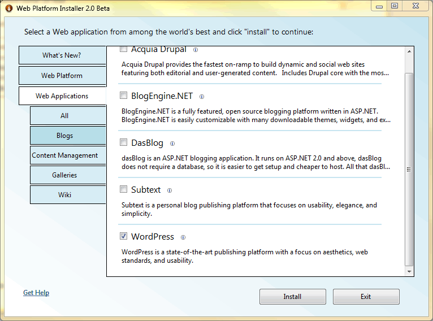This screenshot has height=321, width=433.
Task: Close the Web Platform Installer window
Action: pyautogui.click(x=416, y=6)
